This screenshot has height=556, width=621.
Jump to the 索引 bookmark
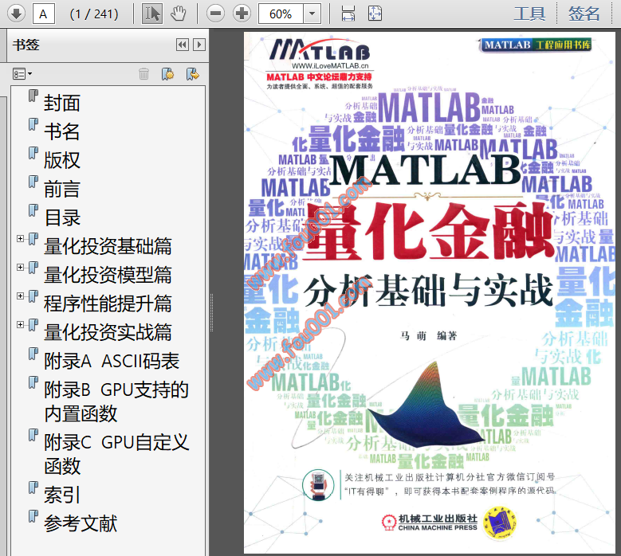[62, 495]
